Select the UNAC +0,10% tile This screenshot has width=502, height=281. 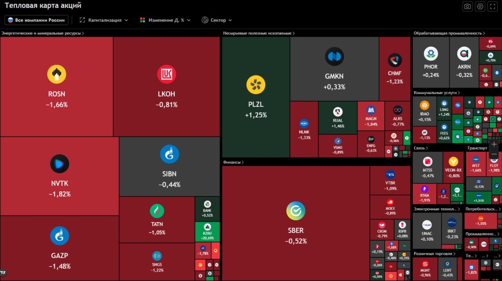[x=427, y=231]
